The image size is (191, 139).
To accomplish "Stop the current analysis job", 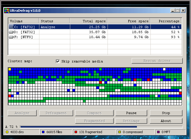I will [x=166, y=113].
